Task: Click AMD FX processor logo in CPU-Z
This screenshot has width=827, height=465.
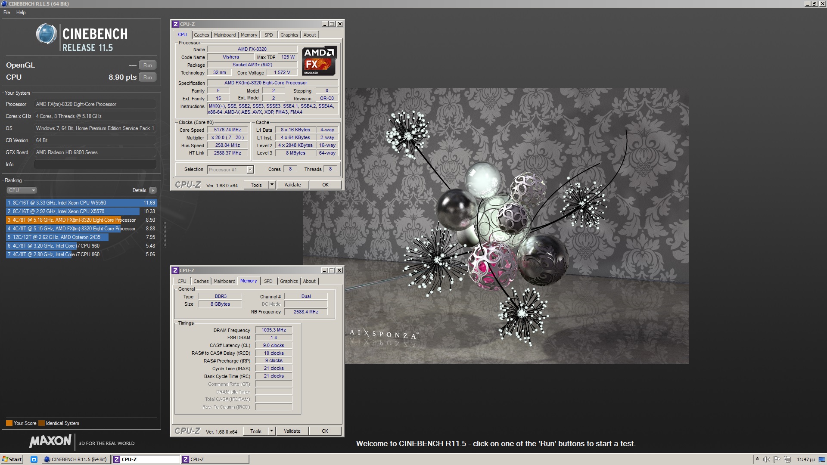Action: click(x=319, y=61)
